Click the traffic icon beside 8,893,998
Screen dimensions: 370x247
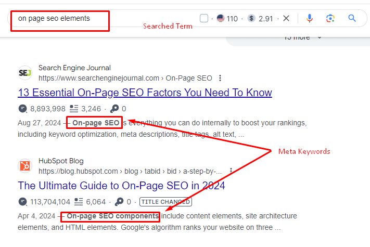click(22, 109)
